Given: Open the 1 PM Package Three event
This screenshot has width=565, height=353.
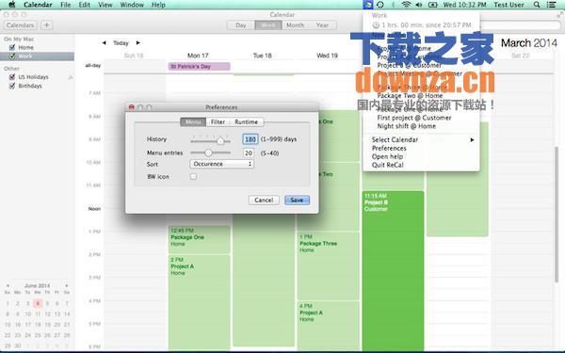Looking at the screenshot, I should tap(328, 265).
